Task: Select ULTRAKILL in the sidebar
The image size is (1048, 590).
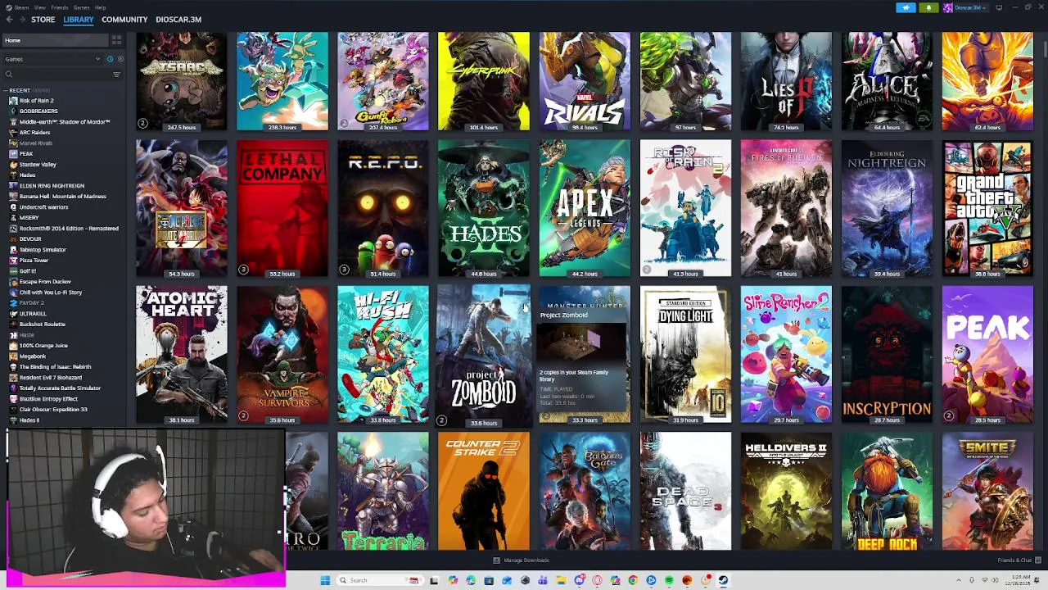Action: tap(33, 314)
